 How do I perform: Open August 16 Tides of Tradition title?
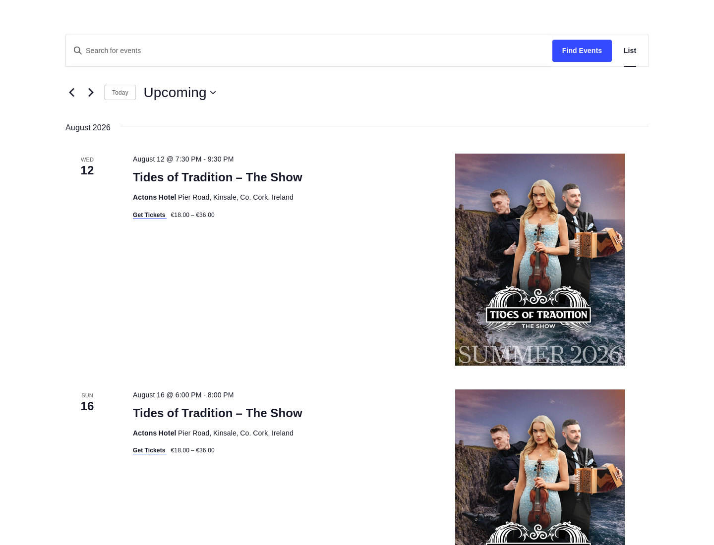[x=218, y=413]
